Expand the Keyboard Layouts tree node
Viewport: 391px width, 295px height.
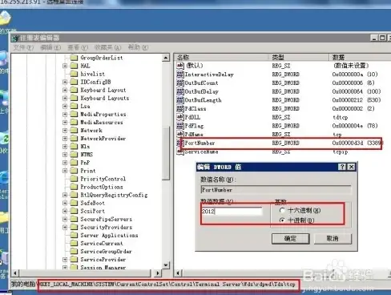(65, 98)
